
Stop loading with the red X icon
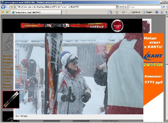(125, 7)
